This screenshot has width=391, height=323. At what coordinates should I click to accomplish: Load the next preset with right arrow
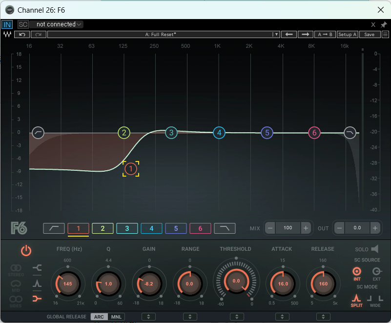click(x=306, y=35)
